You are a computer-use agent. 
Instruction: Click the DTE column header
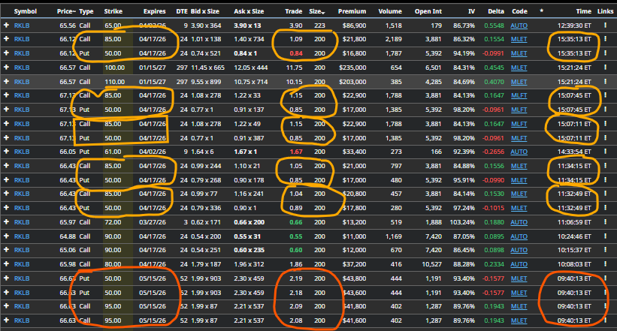pos(182,11)
